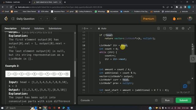196x110 pixels.
Task: Click line number 18 in editor
Action: pos(84,46)
